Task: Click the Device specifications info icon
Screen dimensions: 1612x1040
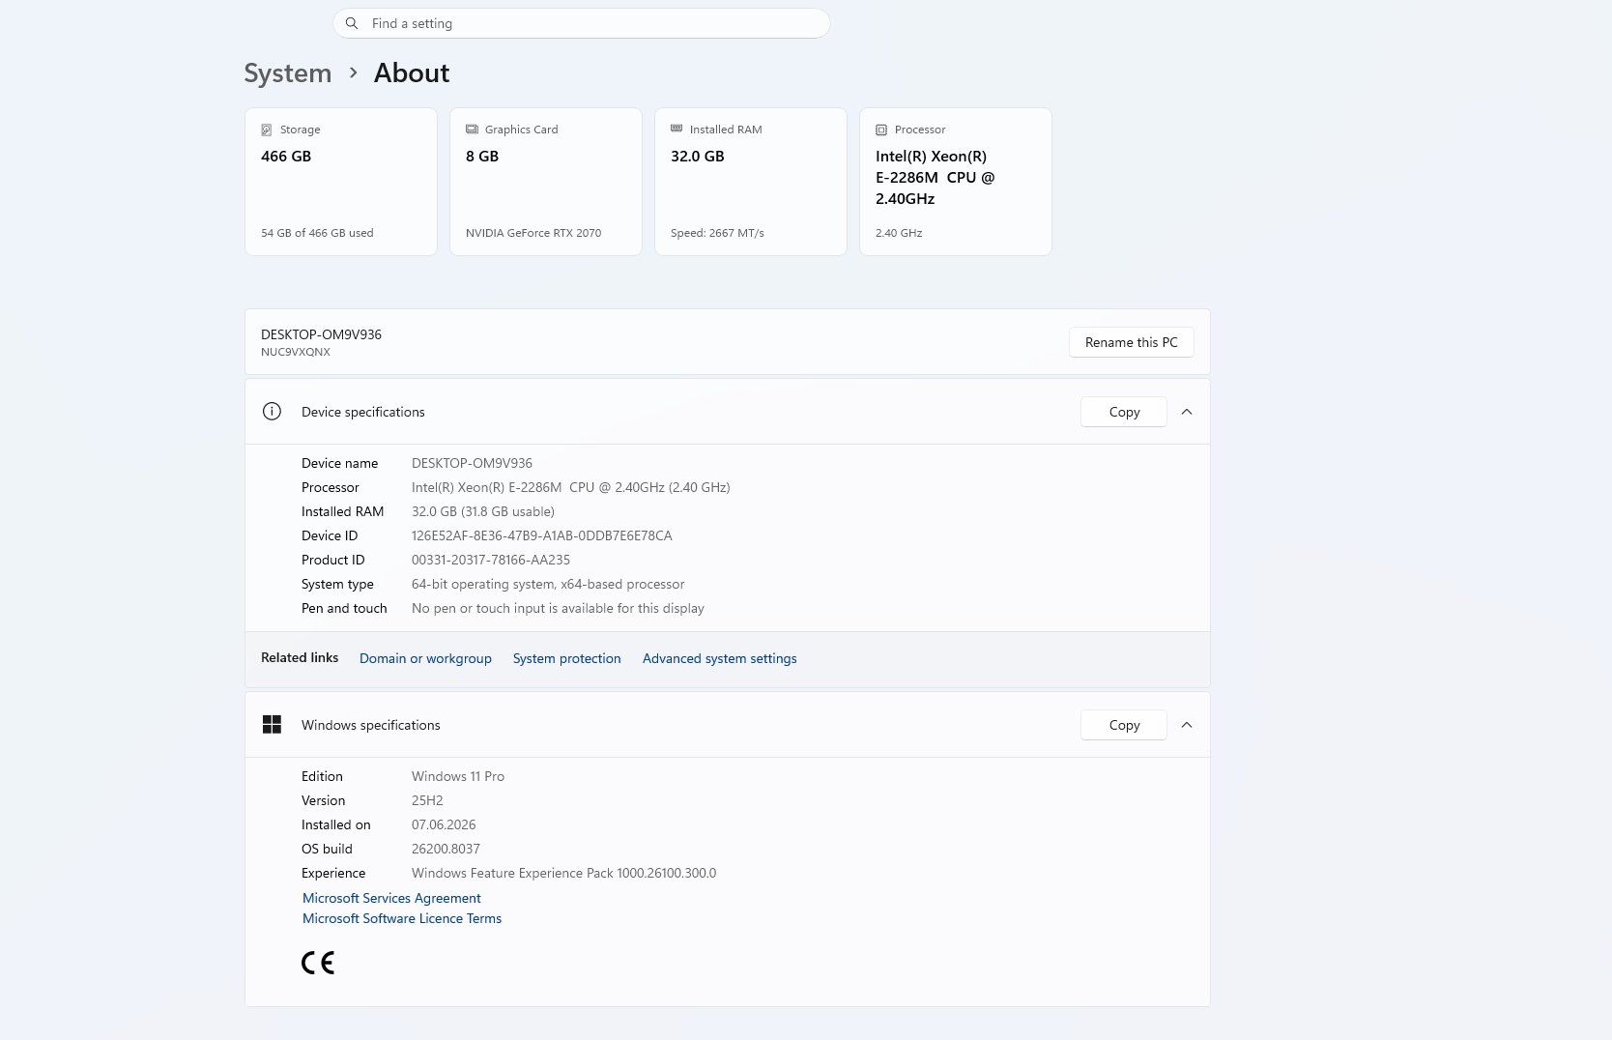Action: click(272, 412)
